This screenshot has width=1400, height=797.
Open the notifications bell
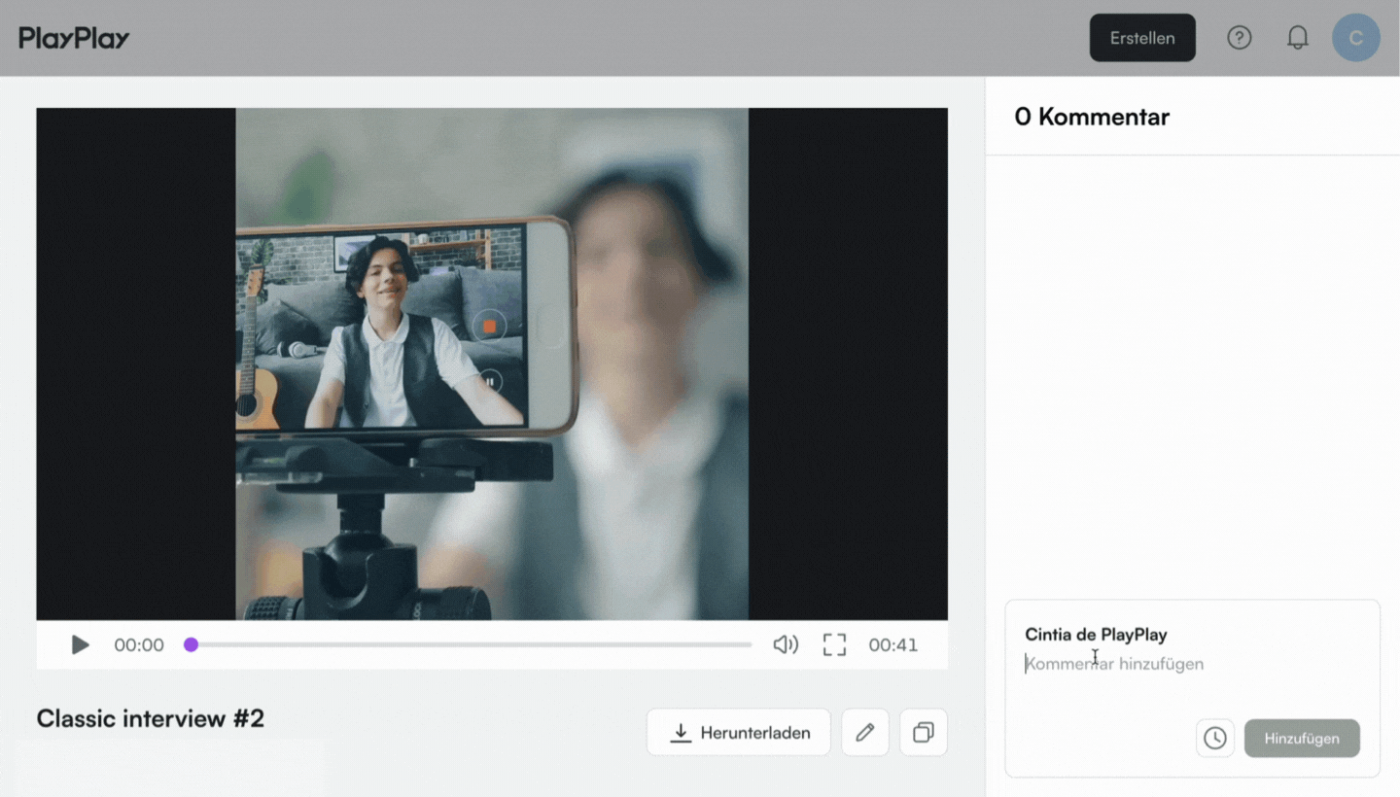[1297, 38]
